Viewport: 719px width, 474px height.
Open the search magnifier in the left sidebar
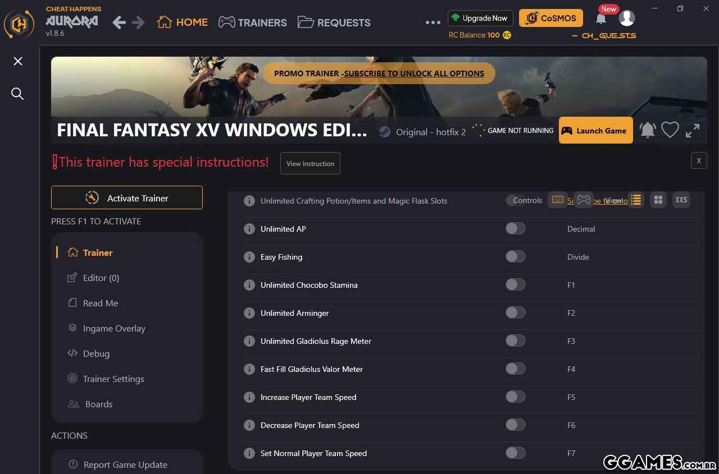point(18,94)
